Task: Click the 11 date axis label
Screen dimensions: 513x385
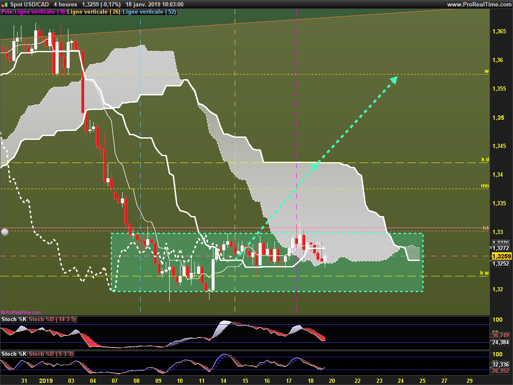Action: point(202,380)
